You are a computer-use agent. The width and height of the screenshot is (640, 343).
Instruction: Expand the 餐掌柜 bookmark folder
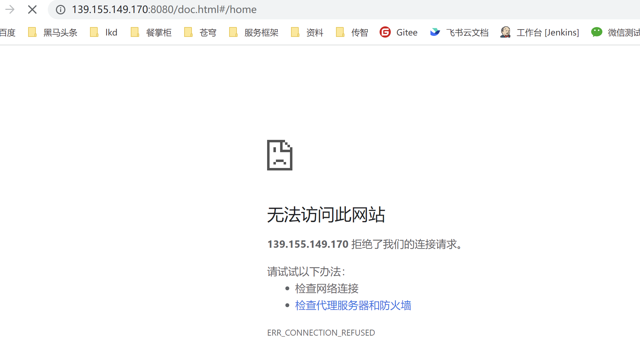pyautogui.click(x=151, y=32)
